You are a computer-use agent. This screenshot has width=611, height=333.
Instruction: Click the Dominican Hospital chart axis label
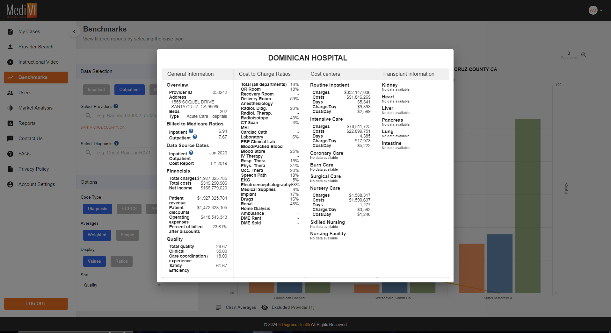(x=290, y=298)
